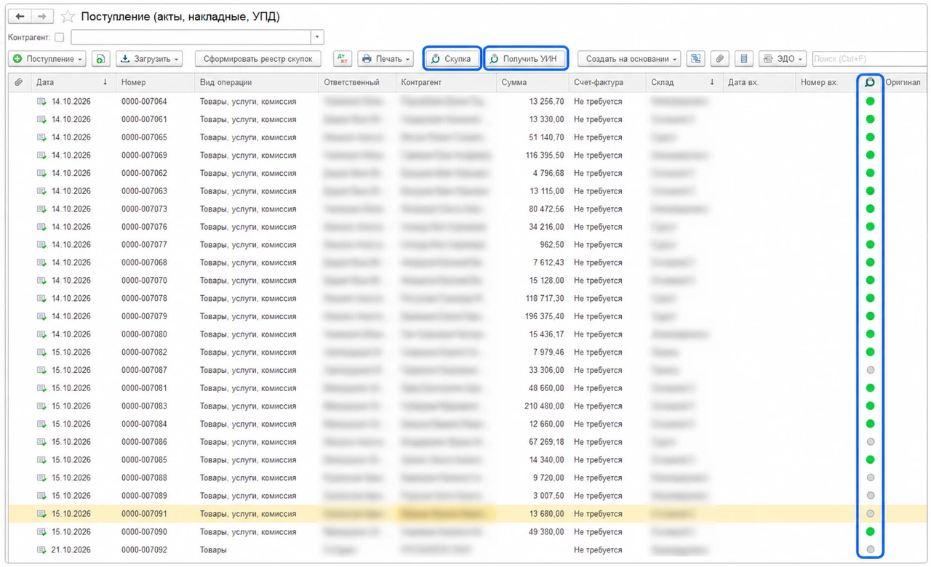Open related documents structure icon left of the toolbar paperclip
This screenshot has width=931, height=567.
coord(696,59)
